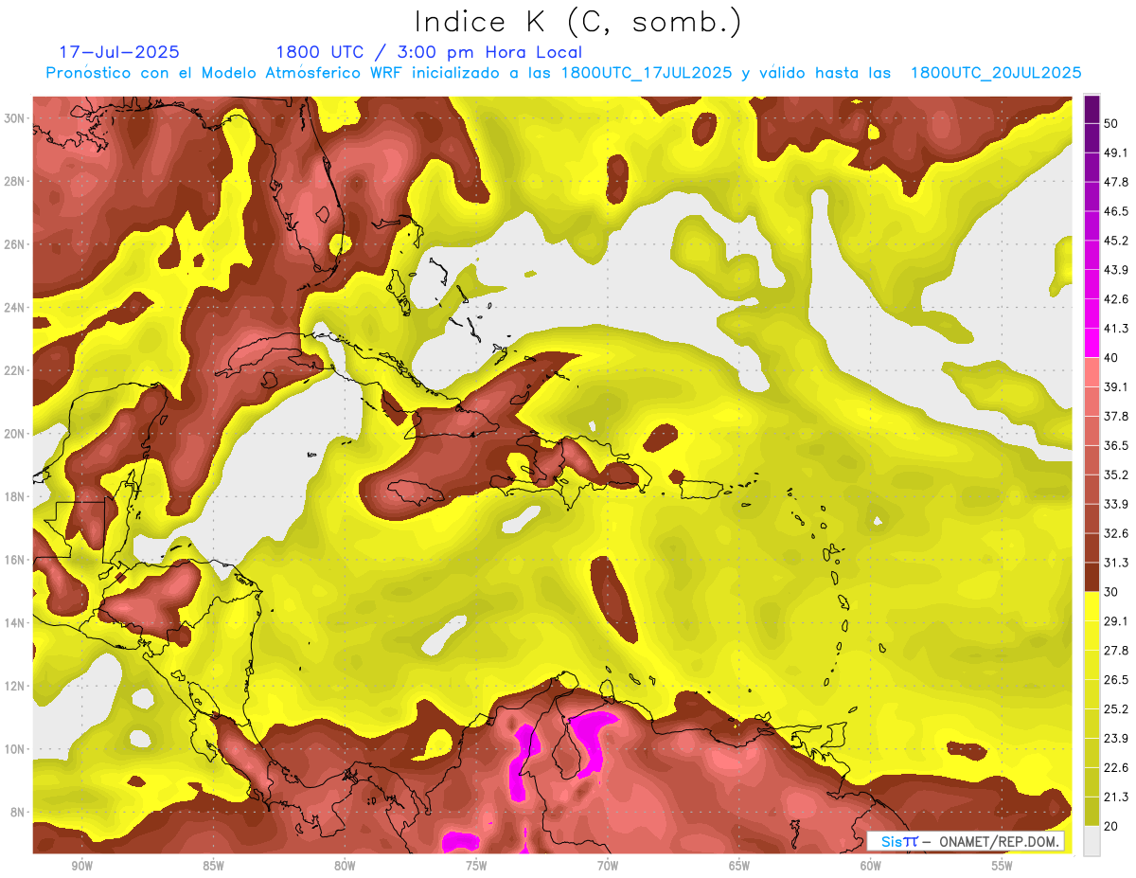Click the "1800 UTC / 3:00 pm Hora Local" time label
This screenshot has width=1136, height=878.
(x=429, y=52)
